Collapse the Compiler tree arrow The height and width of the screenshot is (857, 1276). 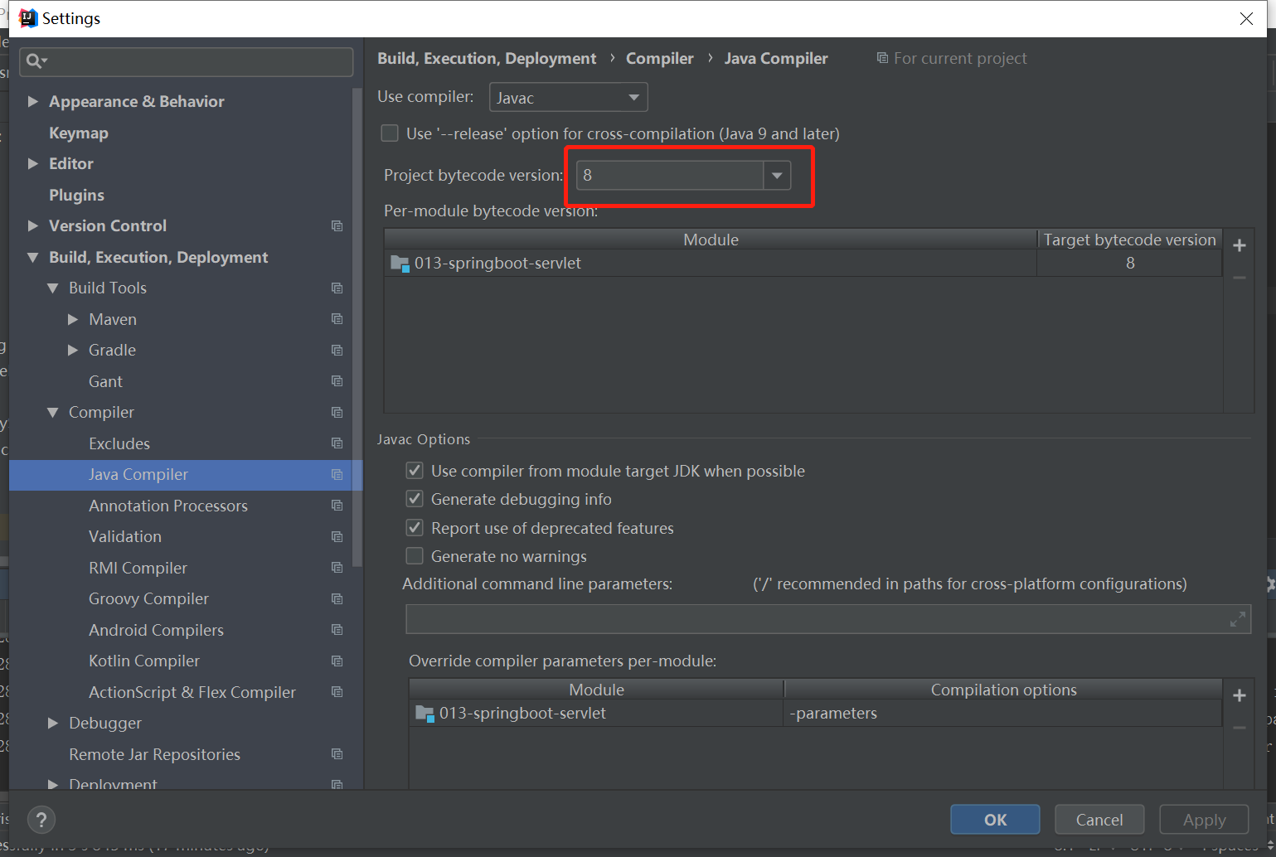(53, 412)
